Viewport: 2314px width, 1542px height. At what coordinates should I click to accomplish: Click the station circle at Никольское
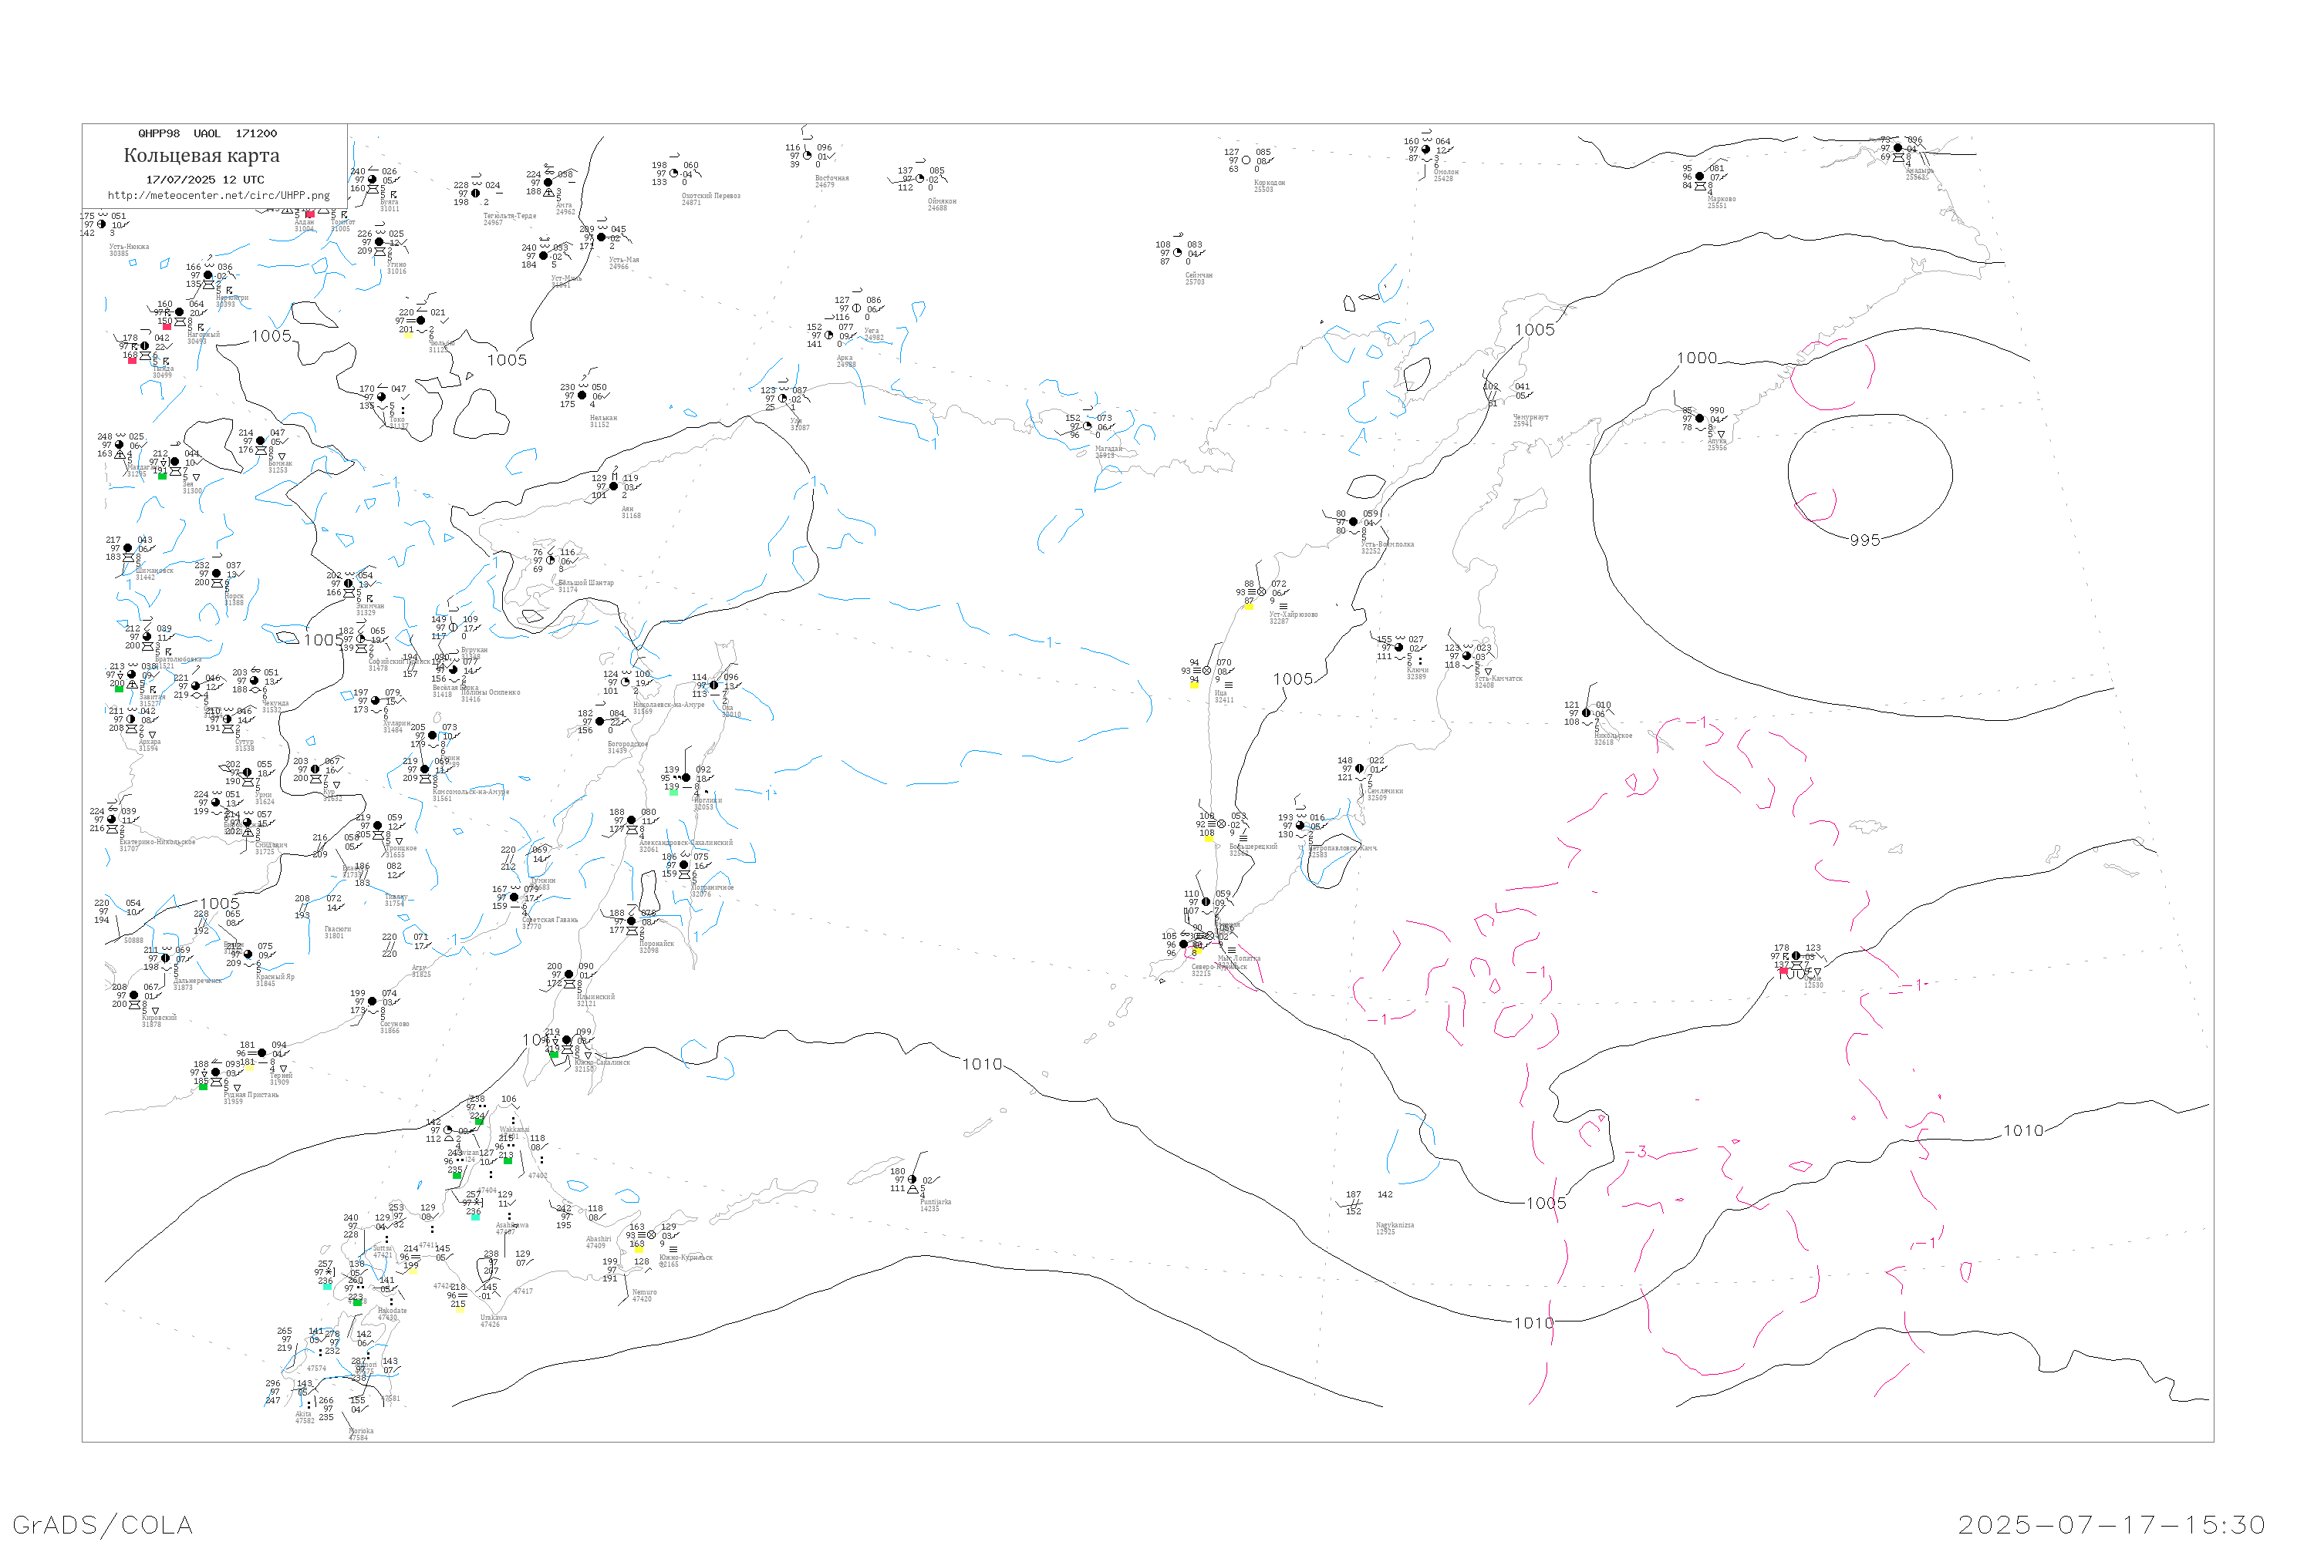(1586, 713)
